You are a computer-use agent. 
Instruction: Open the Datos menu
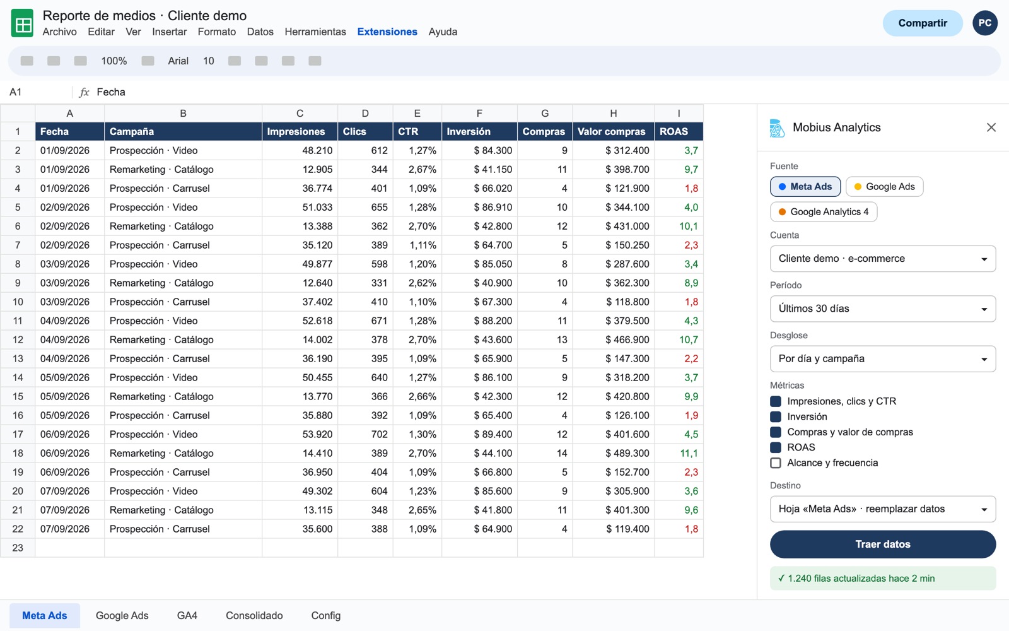point(260,32)
